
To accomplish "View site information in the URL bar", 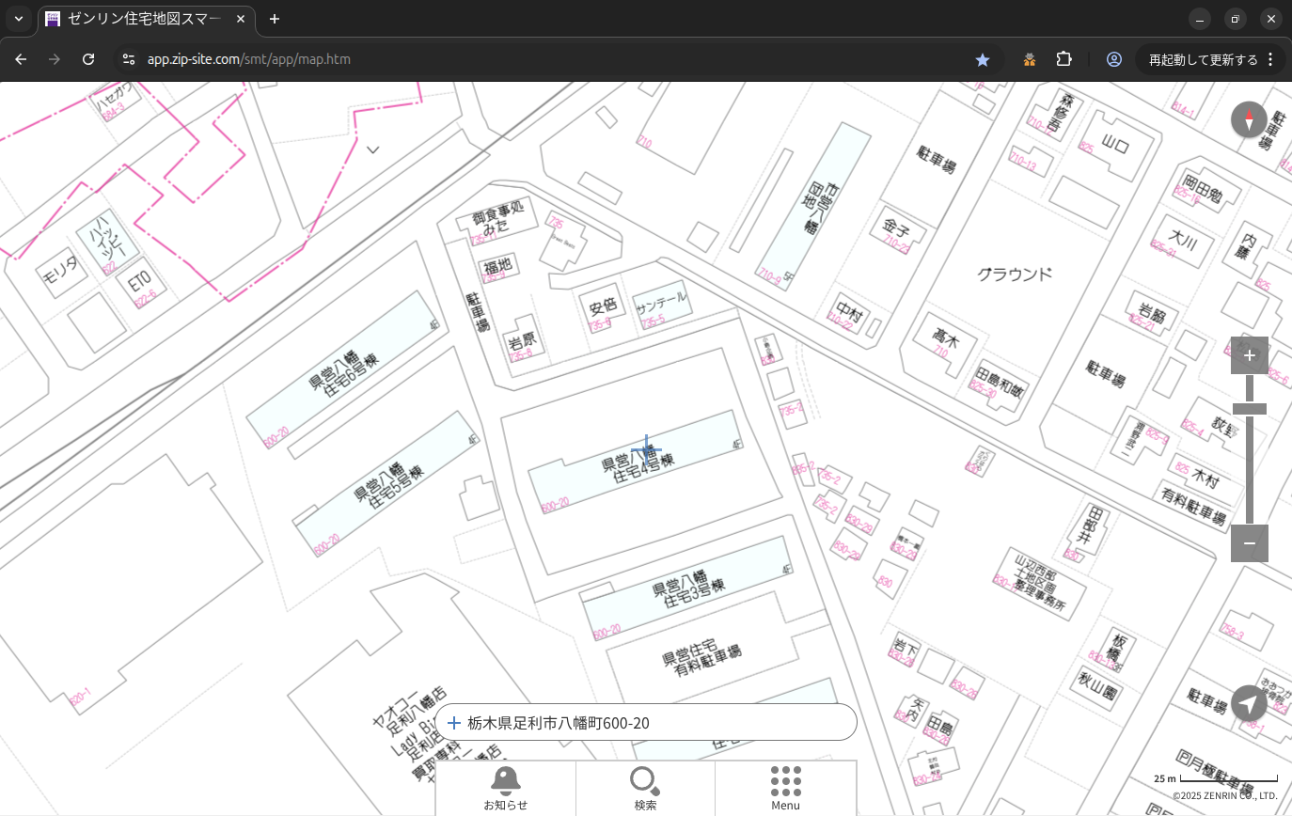I will click(x=129, y=59).
